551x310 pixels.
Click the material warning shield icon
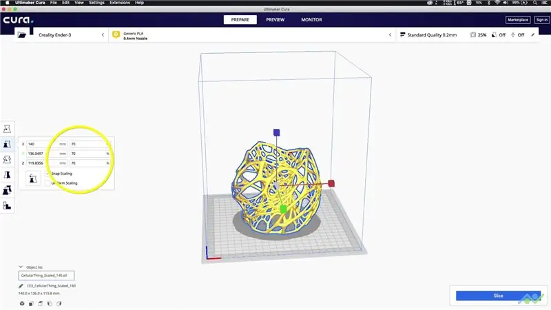[116, 35]
